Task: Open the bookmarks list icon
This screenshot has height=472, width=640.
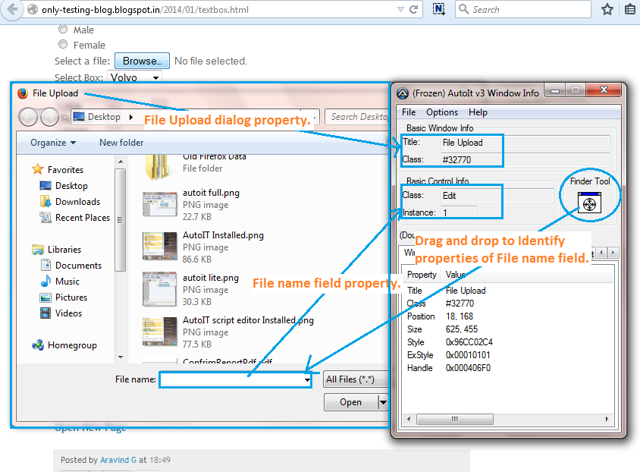Action: pyautogui.click(x=631, y=9)
